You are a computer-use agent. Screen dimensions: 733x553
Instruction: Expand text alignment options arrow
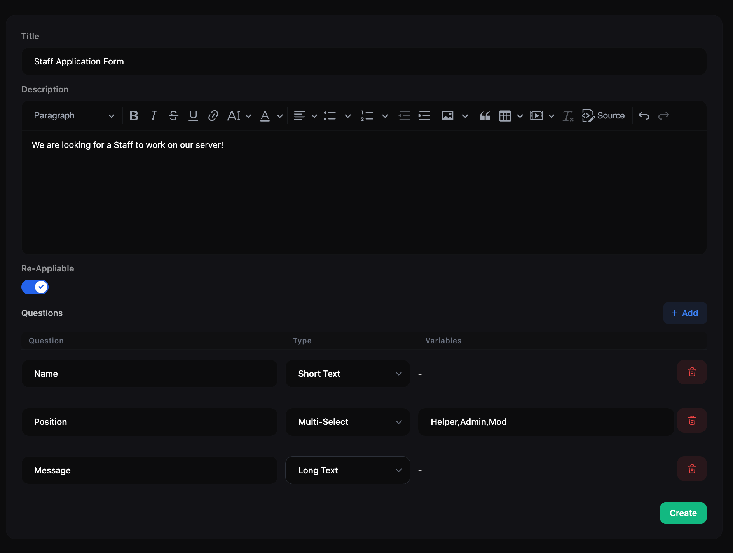click(314, 116)
